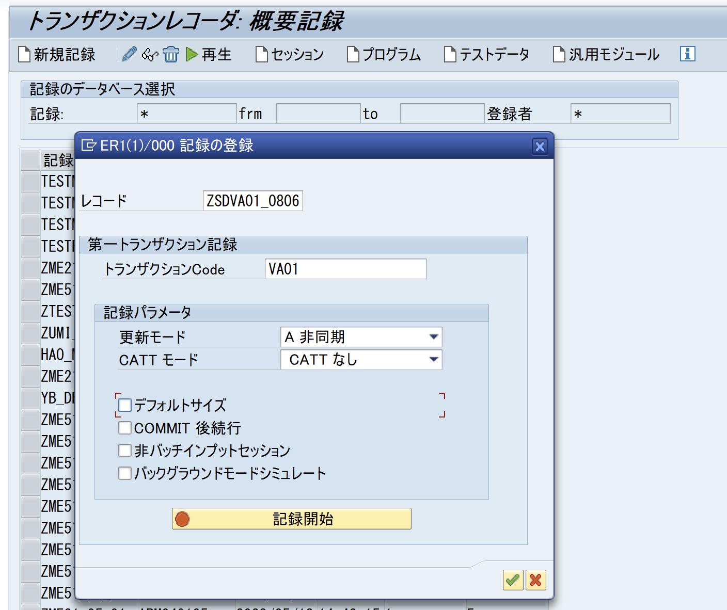This screenshot has width=727, height=610.
Task: Close the 記録の登録 dialog with X
Action: point(540,147)
